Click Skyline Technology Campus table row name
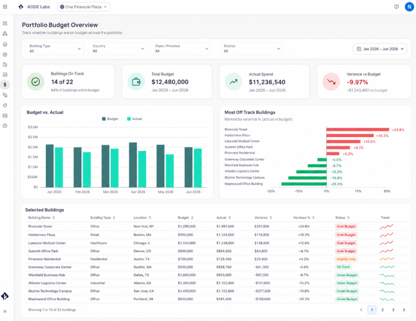 [50, 291]
